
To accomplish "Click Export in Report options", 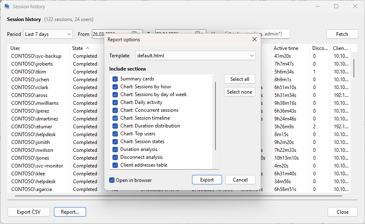I will pos(207,180).
